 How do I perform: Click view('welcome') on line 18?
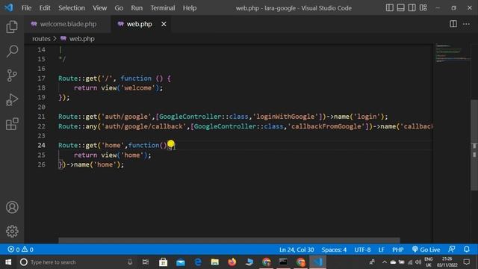pyautogui.click(x=130, y=88)
